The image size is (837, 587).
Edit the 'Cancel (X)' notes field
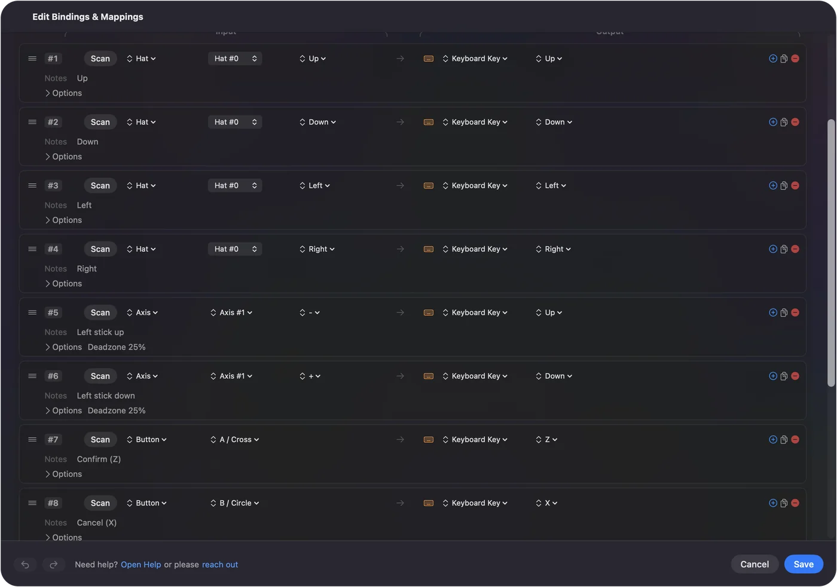[x=97, y=522]
